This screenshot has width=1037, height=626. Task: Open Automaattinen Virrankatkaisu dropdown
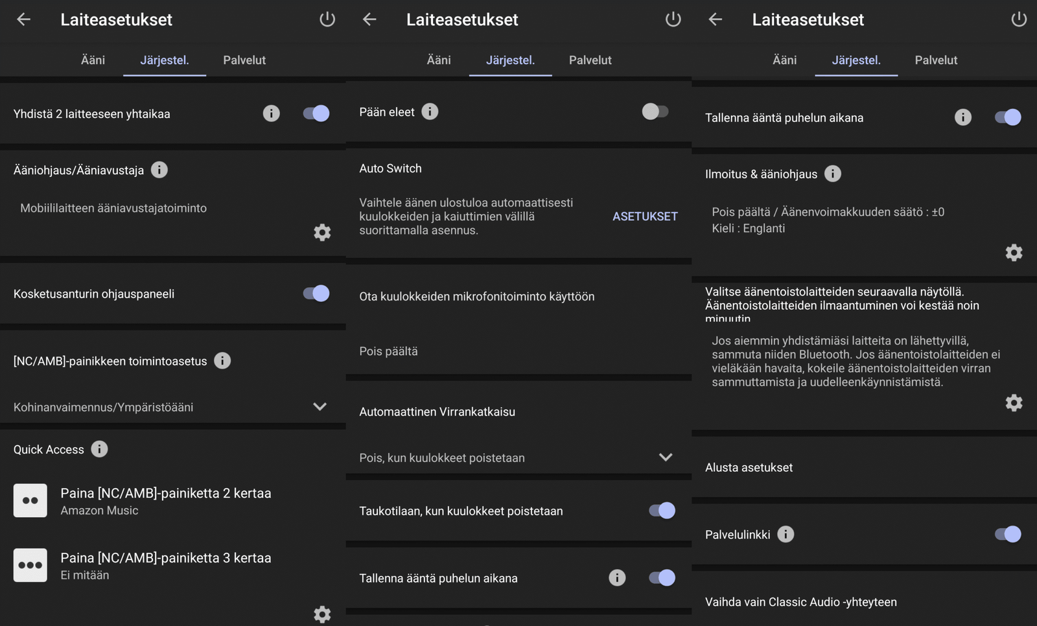coord(666,458)
